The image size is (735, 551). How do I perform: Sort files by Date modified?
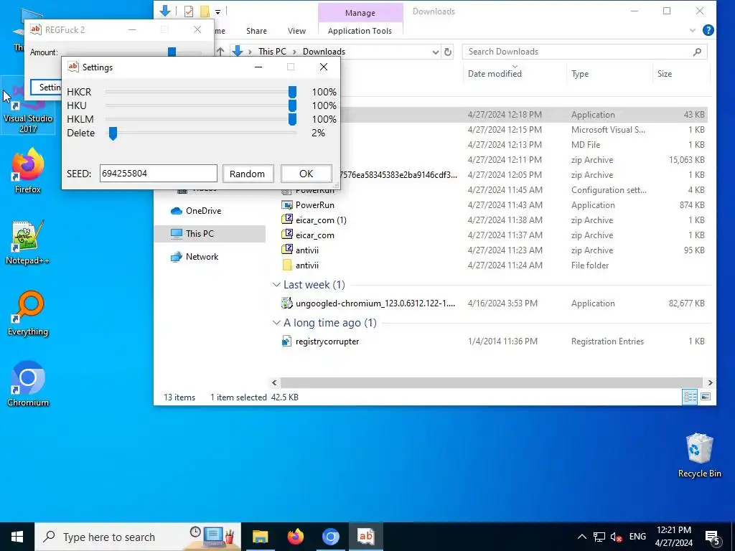pos(495,74)
